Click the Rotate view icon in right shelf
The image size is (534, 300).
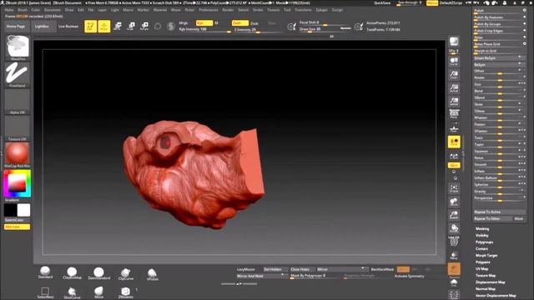(x=454, y=228)
